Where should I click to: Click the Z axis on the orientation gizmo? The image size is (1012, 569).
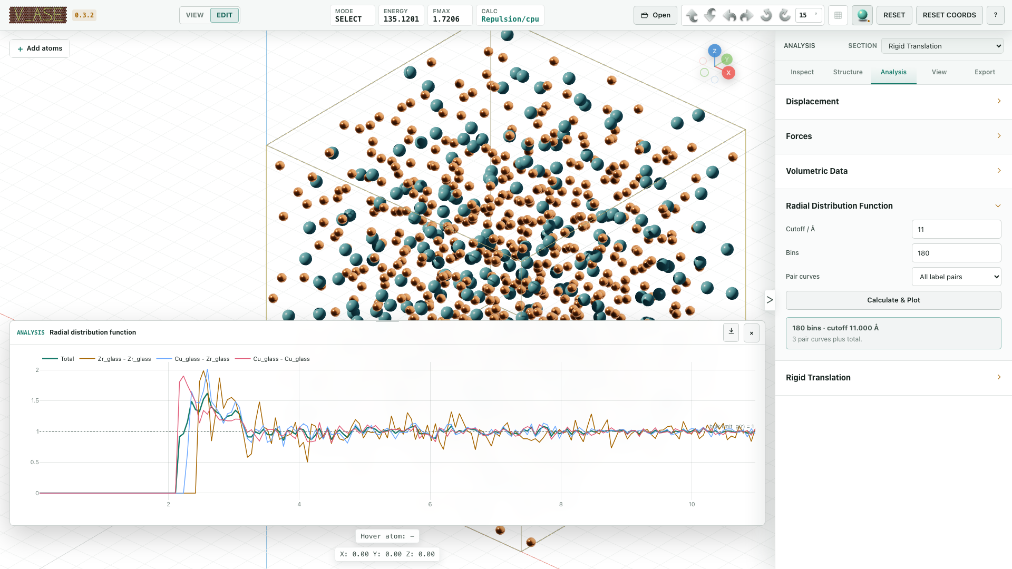tap(715, 51)
